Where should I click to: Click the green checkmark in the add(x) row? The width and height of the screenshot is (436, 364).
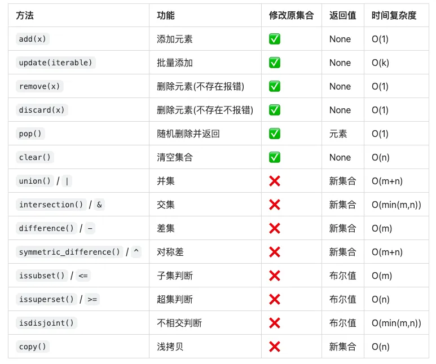point(275,39)
